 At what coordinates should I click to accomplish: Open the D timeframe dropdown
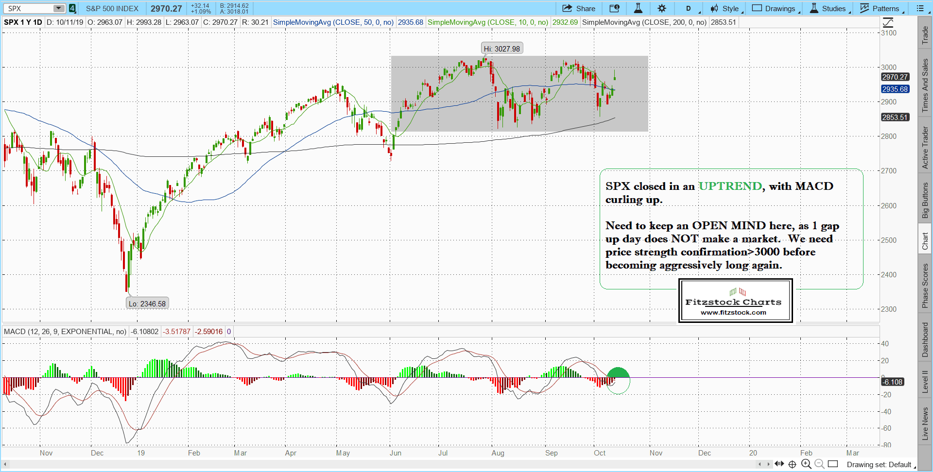click(689, 8)
